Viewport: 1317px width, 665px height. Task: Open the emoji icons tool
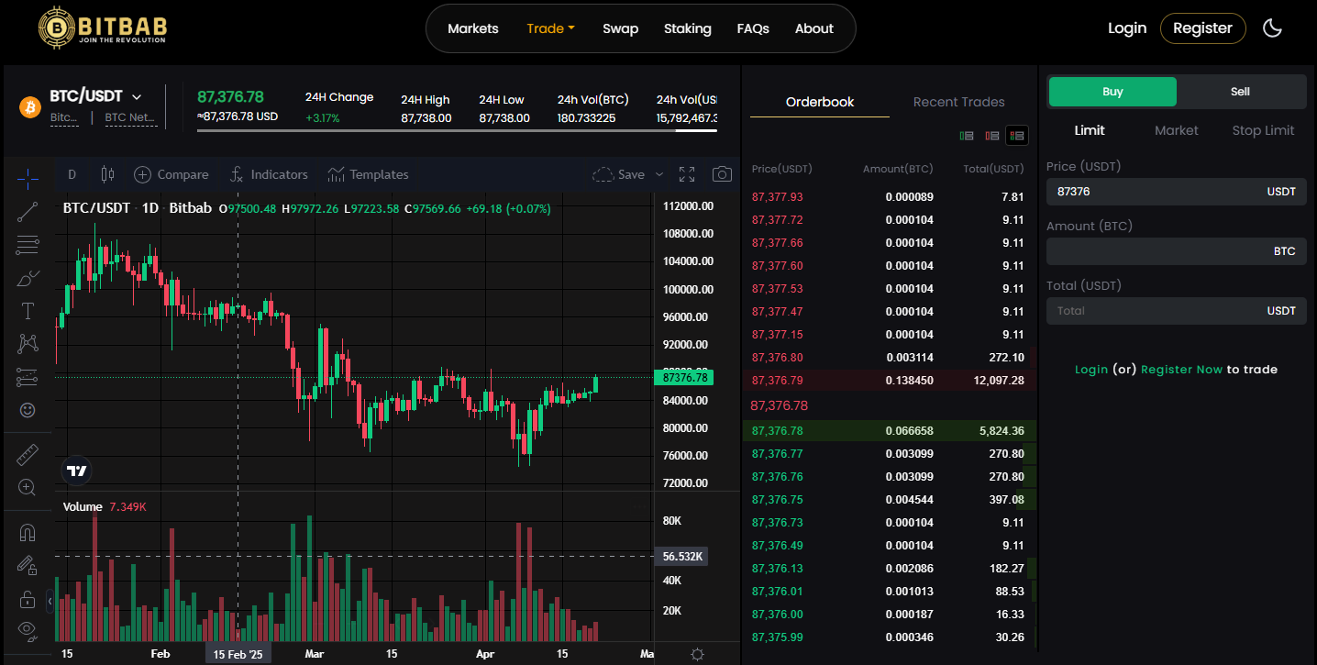tap(28, 410)
